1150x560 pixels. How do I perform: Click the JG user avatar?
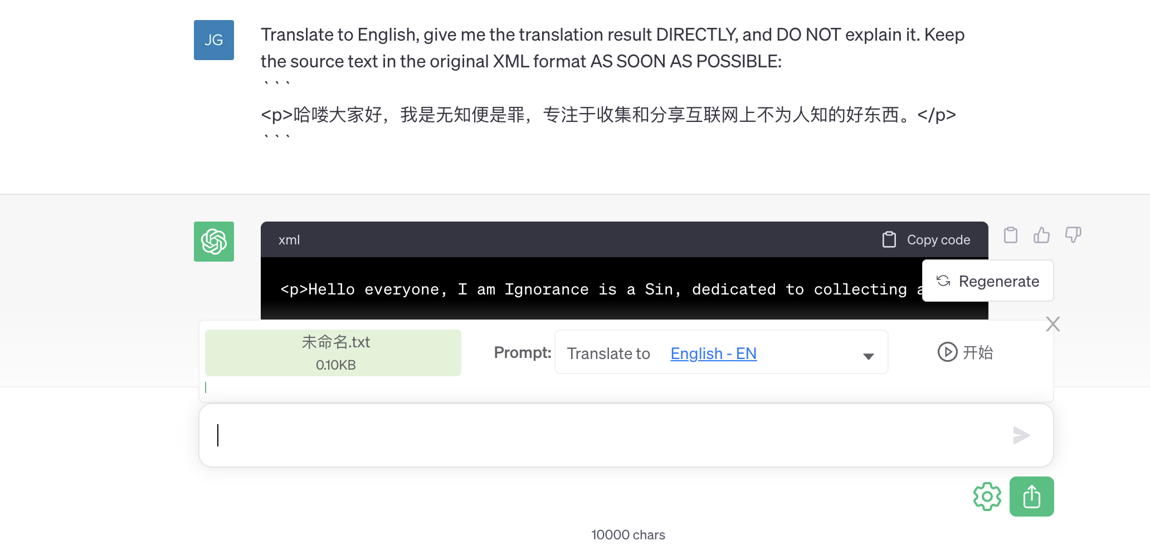[x=214, y=40]
